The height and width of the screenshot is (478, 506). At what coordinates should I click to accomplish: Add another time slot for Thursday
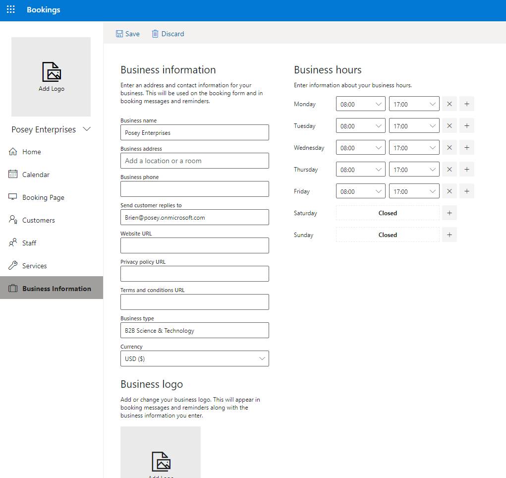coord(467,169)
